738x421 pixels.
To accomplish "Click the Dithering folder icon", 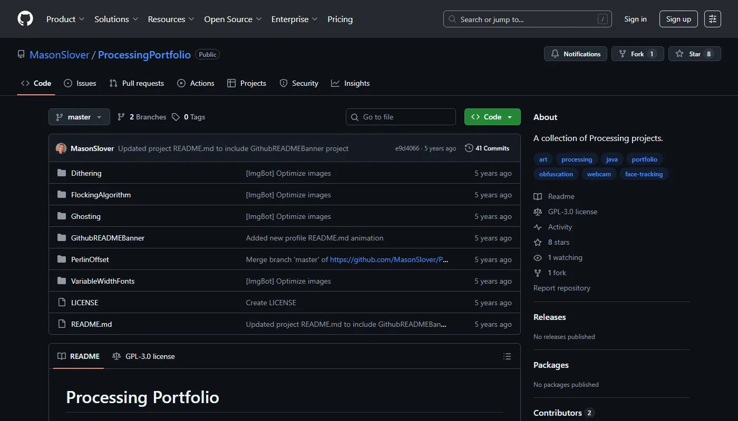I will pyautogui.click(x=62, y=173).
